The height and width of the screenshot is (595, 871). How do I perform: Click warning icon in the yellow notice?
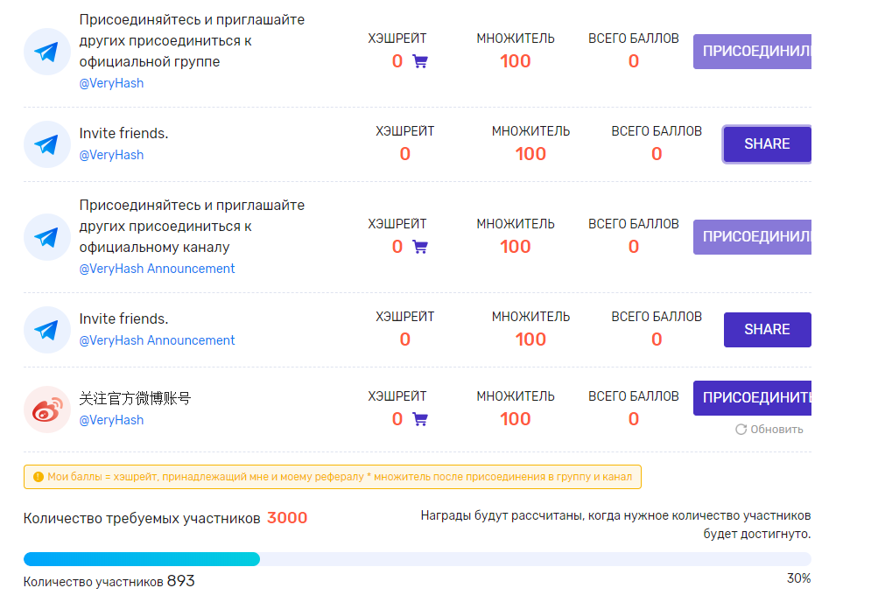coord(39,477)
